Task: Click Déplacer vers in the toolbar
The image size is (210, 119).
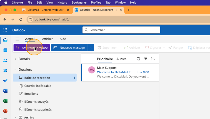Action: click(199, 48)
